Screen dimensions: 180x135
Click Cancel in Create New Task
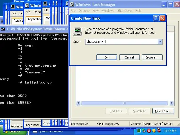[x=129, y=57]
